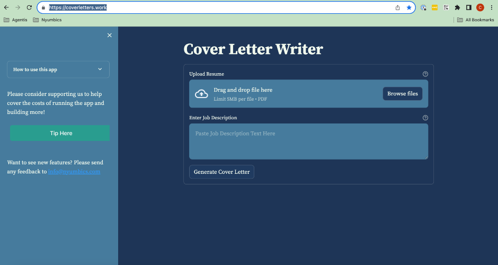Click the Drag and drop file here area
This screenshot has height=265, width=498.
click(x=308, y=93)
